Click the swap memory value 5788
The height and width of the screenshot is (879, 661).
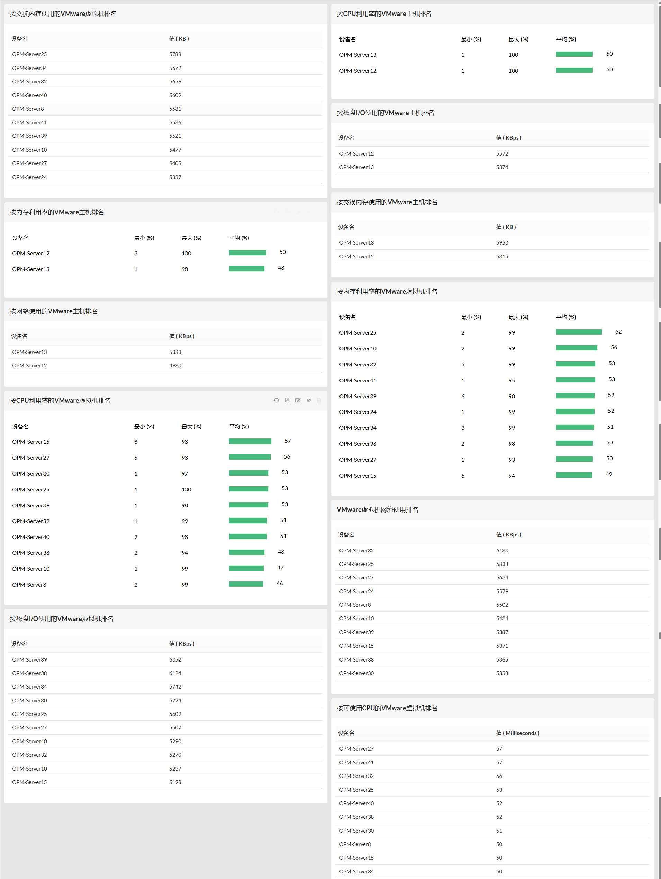coord(175,54)
